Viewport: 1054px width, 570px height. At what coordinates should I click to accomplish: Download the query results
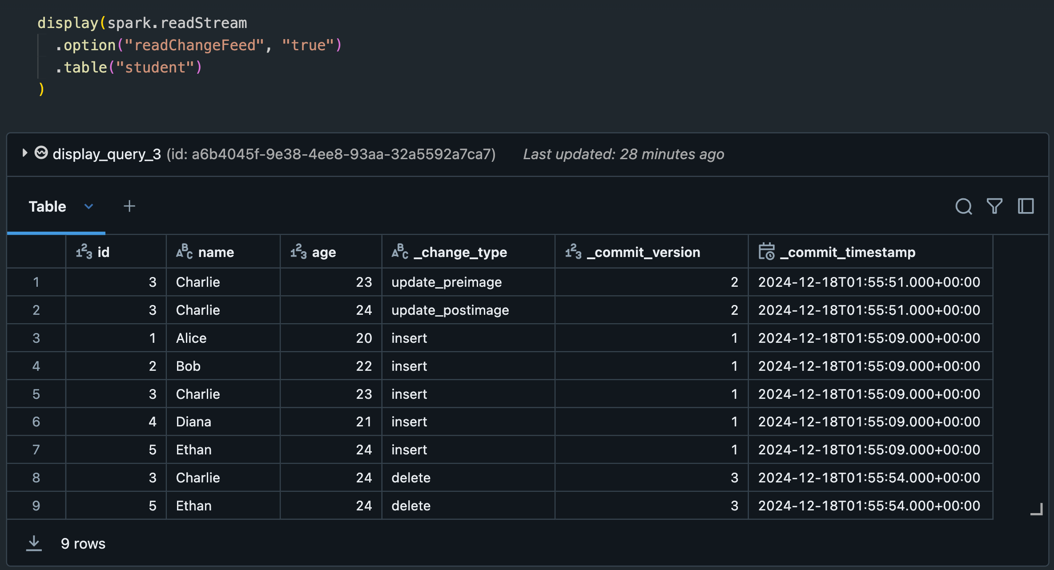(x=35, y=543)
